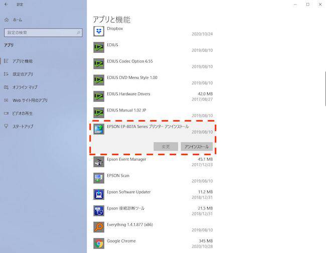Viewport: 326px width, 253px height.
Task: Select Everything 1.4.1.877 (x86) text
Action: coord(130,224)
